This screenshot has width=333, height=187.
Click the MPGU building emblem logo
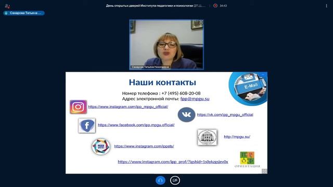click(x=207, y=137)
